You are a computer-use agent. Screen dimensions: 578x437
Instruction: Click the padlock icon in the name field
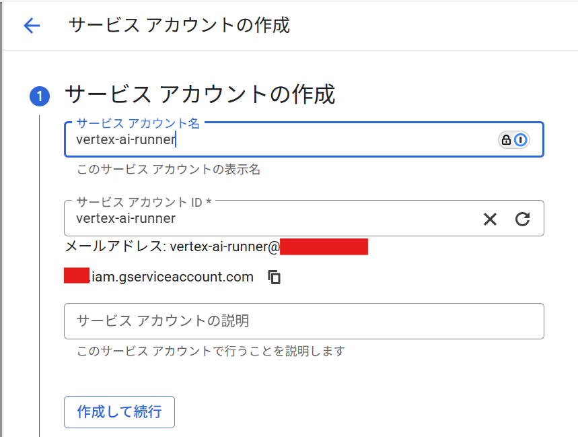[x=505, y=140]
